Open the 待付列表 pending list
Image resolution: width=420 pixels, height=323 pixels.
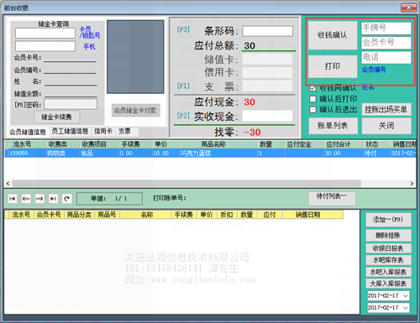(332, 198)
